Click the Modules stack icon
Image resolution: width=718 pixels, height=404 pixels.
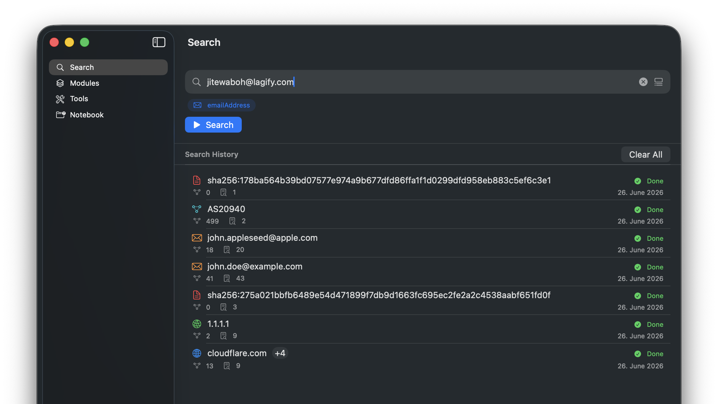pos(60,83)
